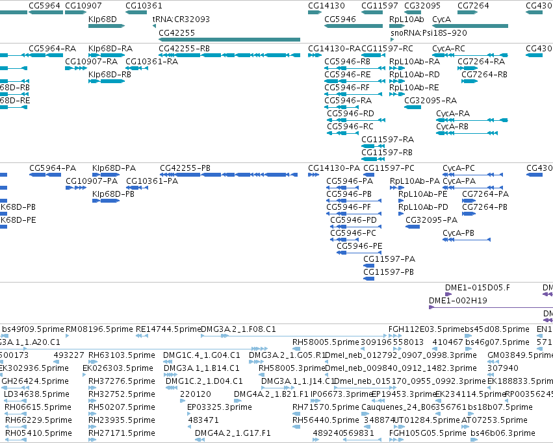Click the CG5946-RD transcript label

pos(350,114)
